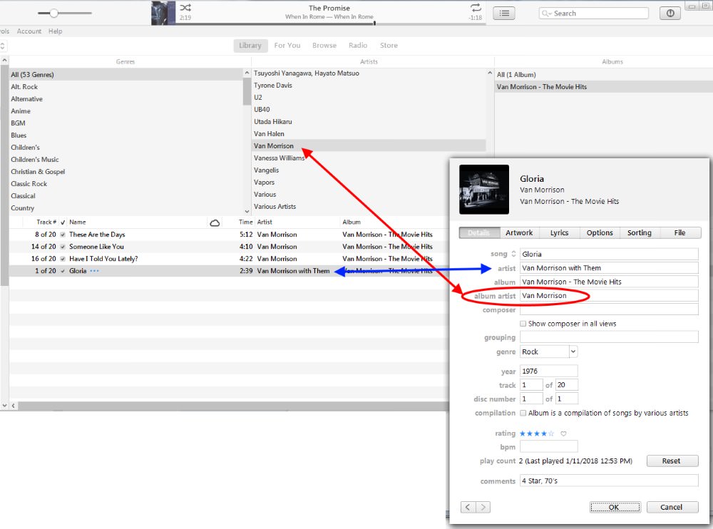Click the iCloud status column header
The width and height of the screenshot is (713, 529).
coord(215,222)
